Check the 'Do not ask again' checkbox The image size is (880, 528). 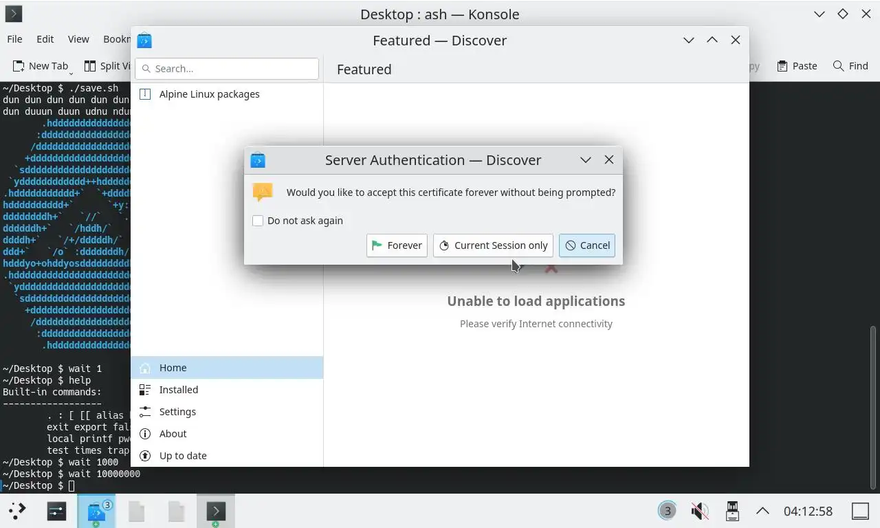coord(258,221)
